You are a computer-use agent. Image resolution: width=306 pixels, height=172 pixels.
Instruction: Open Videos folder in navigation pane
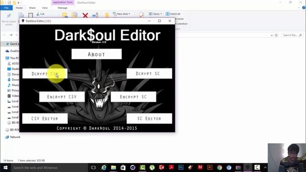tap(13, 96)
